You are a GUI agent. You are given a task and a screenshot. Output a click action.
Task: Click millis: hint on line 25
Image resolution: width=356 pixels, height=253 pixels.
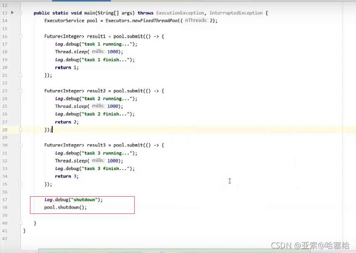[98, 106]
